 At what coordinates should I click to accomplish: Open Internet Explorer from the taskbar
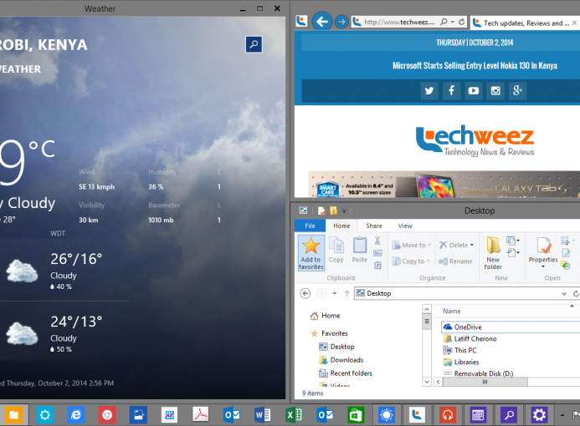tap(76, 415)
